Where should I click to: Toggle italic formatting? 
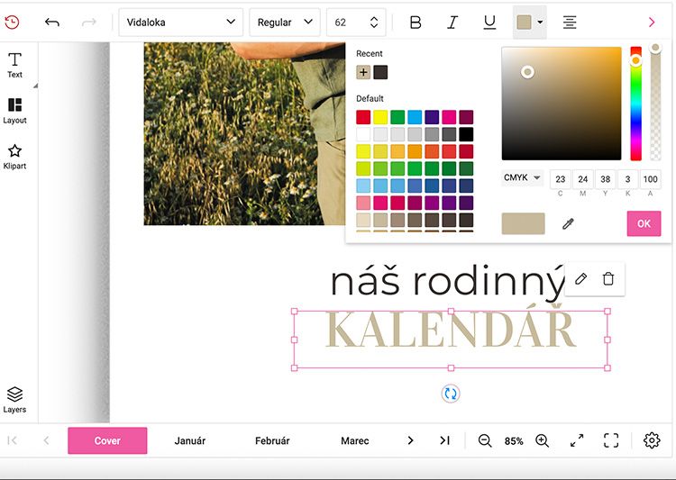click(x=452, y=22)
